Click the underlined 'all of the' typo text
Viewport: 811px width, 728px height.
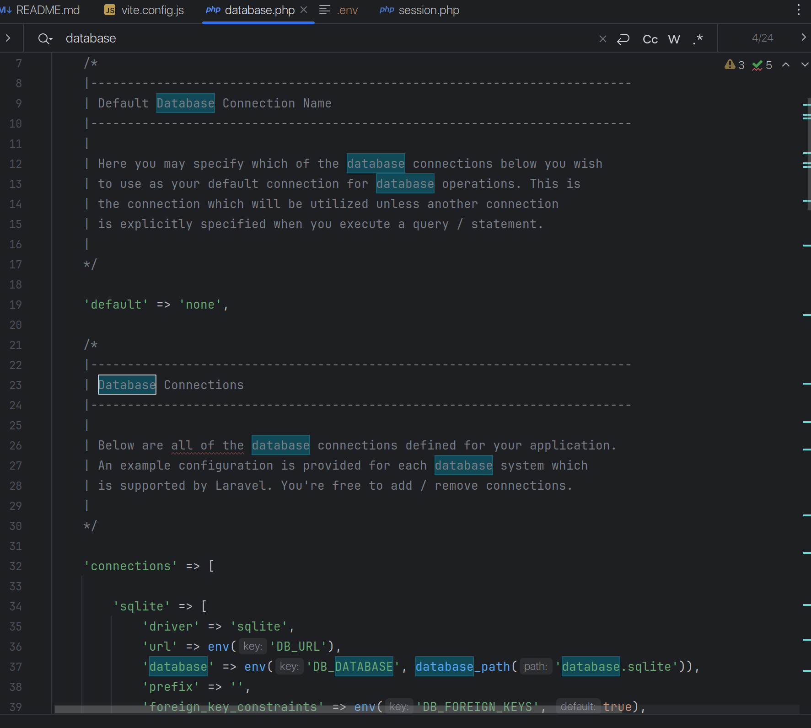click(208, 445)
